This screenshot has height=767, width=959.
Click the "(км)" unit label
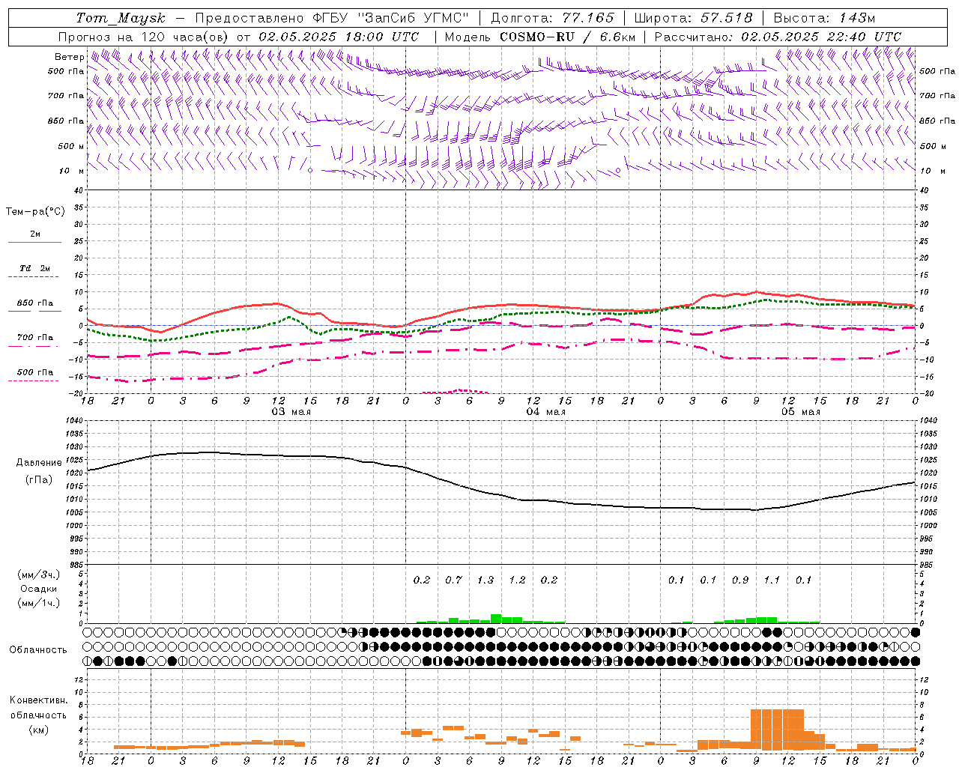[x=39, y=730]
